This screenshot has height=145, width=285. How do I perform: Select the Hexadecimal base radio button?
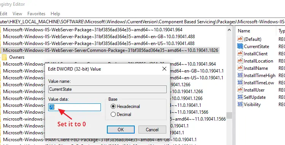[113, 106]
